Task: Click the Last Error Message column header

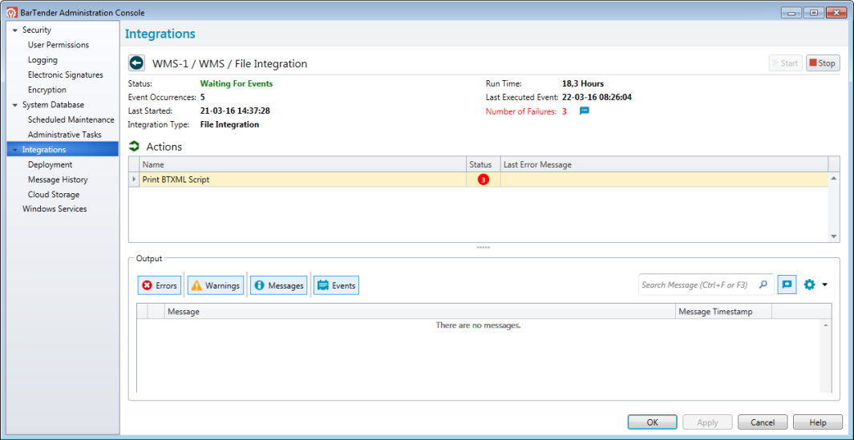Action: (664, 164)
